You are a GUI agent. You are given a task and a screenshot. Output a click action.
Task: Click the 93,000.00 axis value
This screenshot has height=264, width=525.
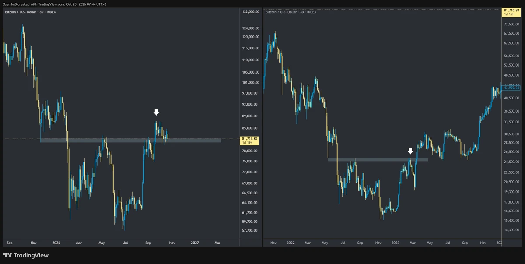251,105
